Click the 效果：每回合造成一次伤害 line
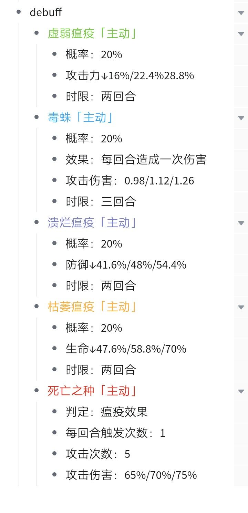248x513 pixels. (x=136, y=160)
